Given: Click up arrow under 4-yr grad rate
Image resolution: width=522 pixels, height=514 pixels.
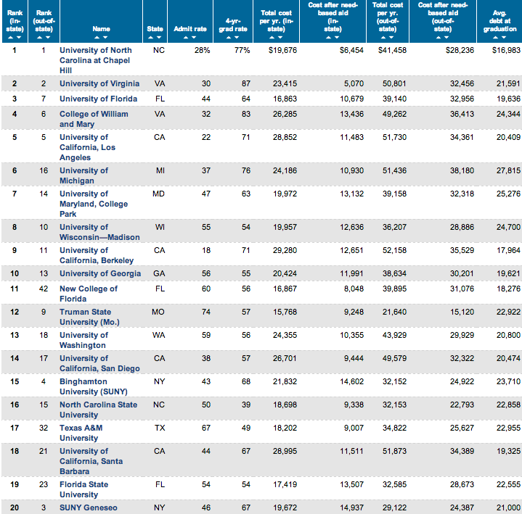Looking at the screenshot, I should click(x=229, y=38).
